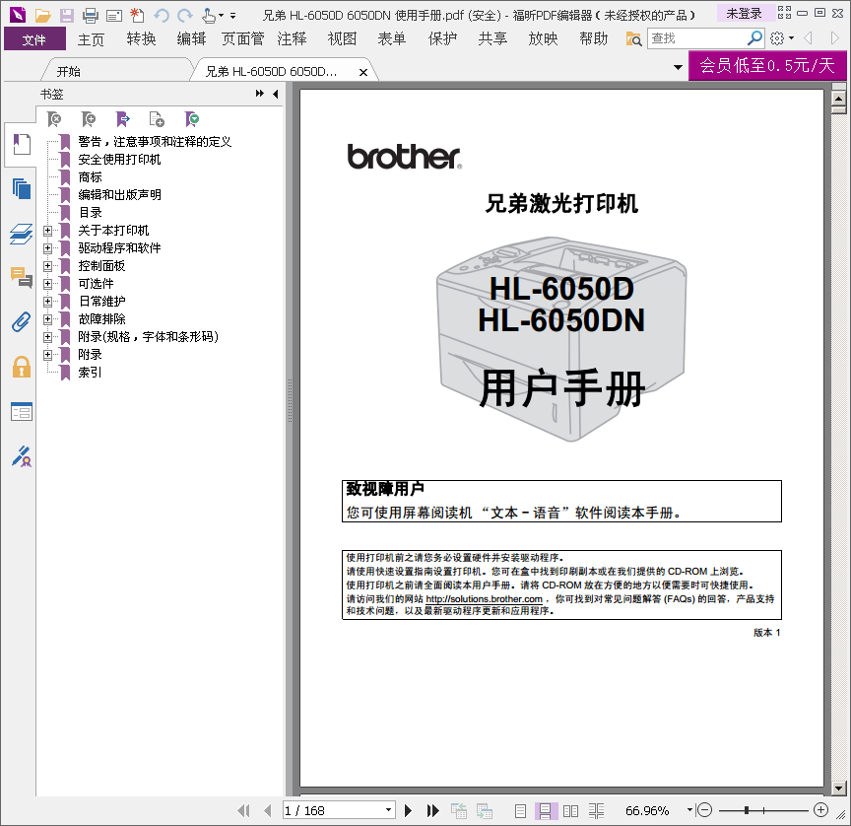This screenshot has height=826, width=851.
Task: Expand the 关于本打印机 bookmark
Action: (x=47, y=231)
